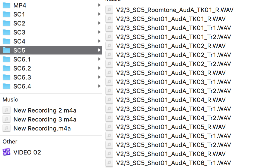The width and height of the screenshot is (278, 168).
Task: Open the SC2 folder
Action: [x=19, y=23]
